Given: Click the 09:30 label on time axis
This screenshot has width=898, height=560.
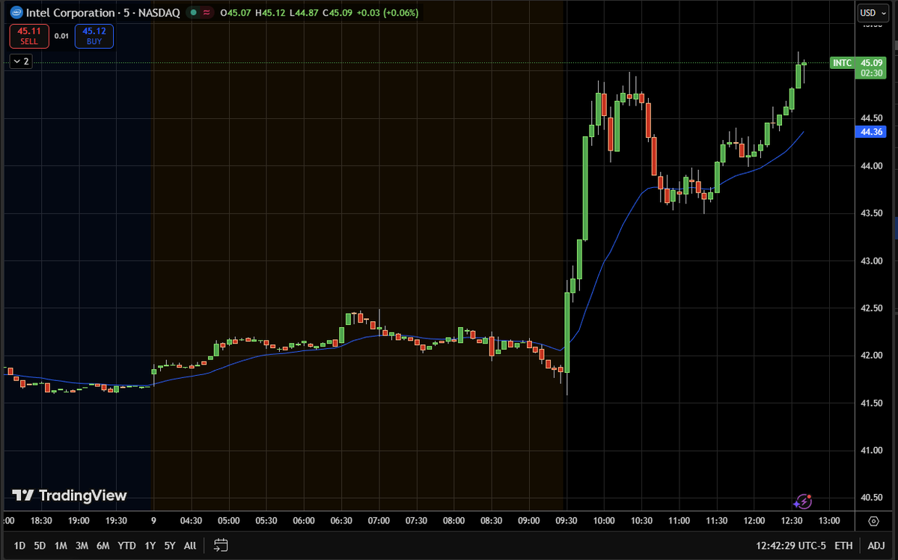Looking at the screenshot, I should click(566, 520).
